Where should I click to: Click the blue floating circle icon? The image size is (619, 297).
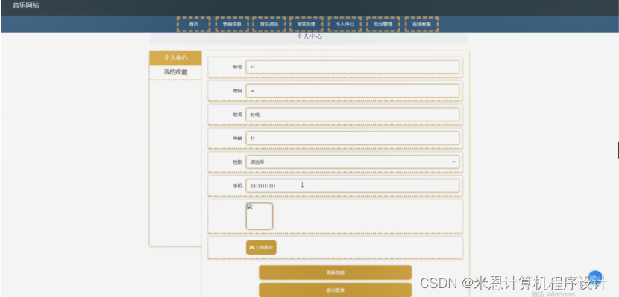tap(595, 278)
